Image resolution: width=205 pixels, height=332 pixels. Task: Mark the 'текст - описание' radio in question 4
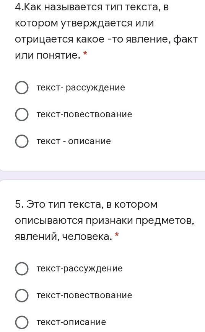pos(22,141)
